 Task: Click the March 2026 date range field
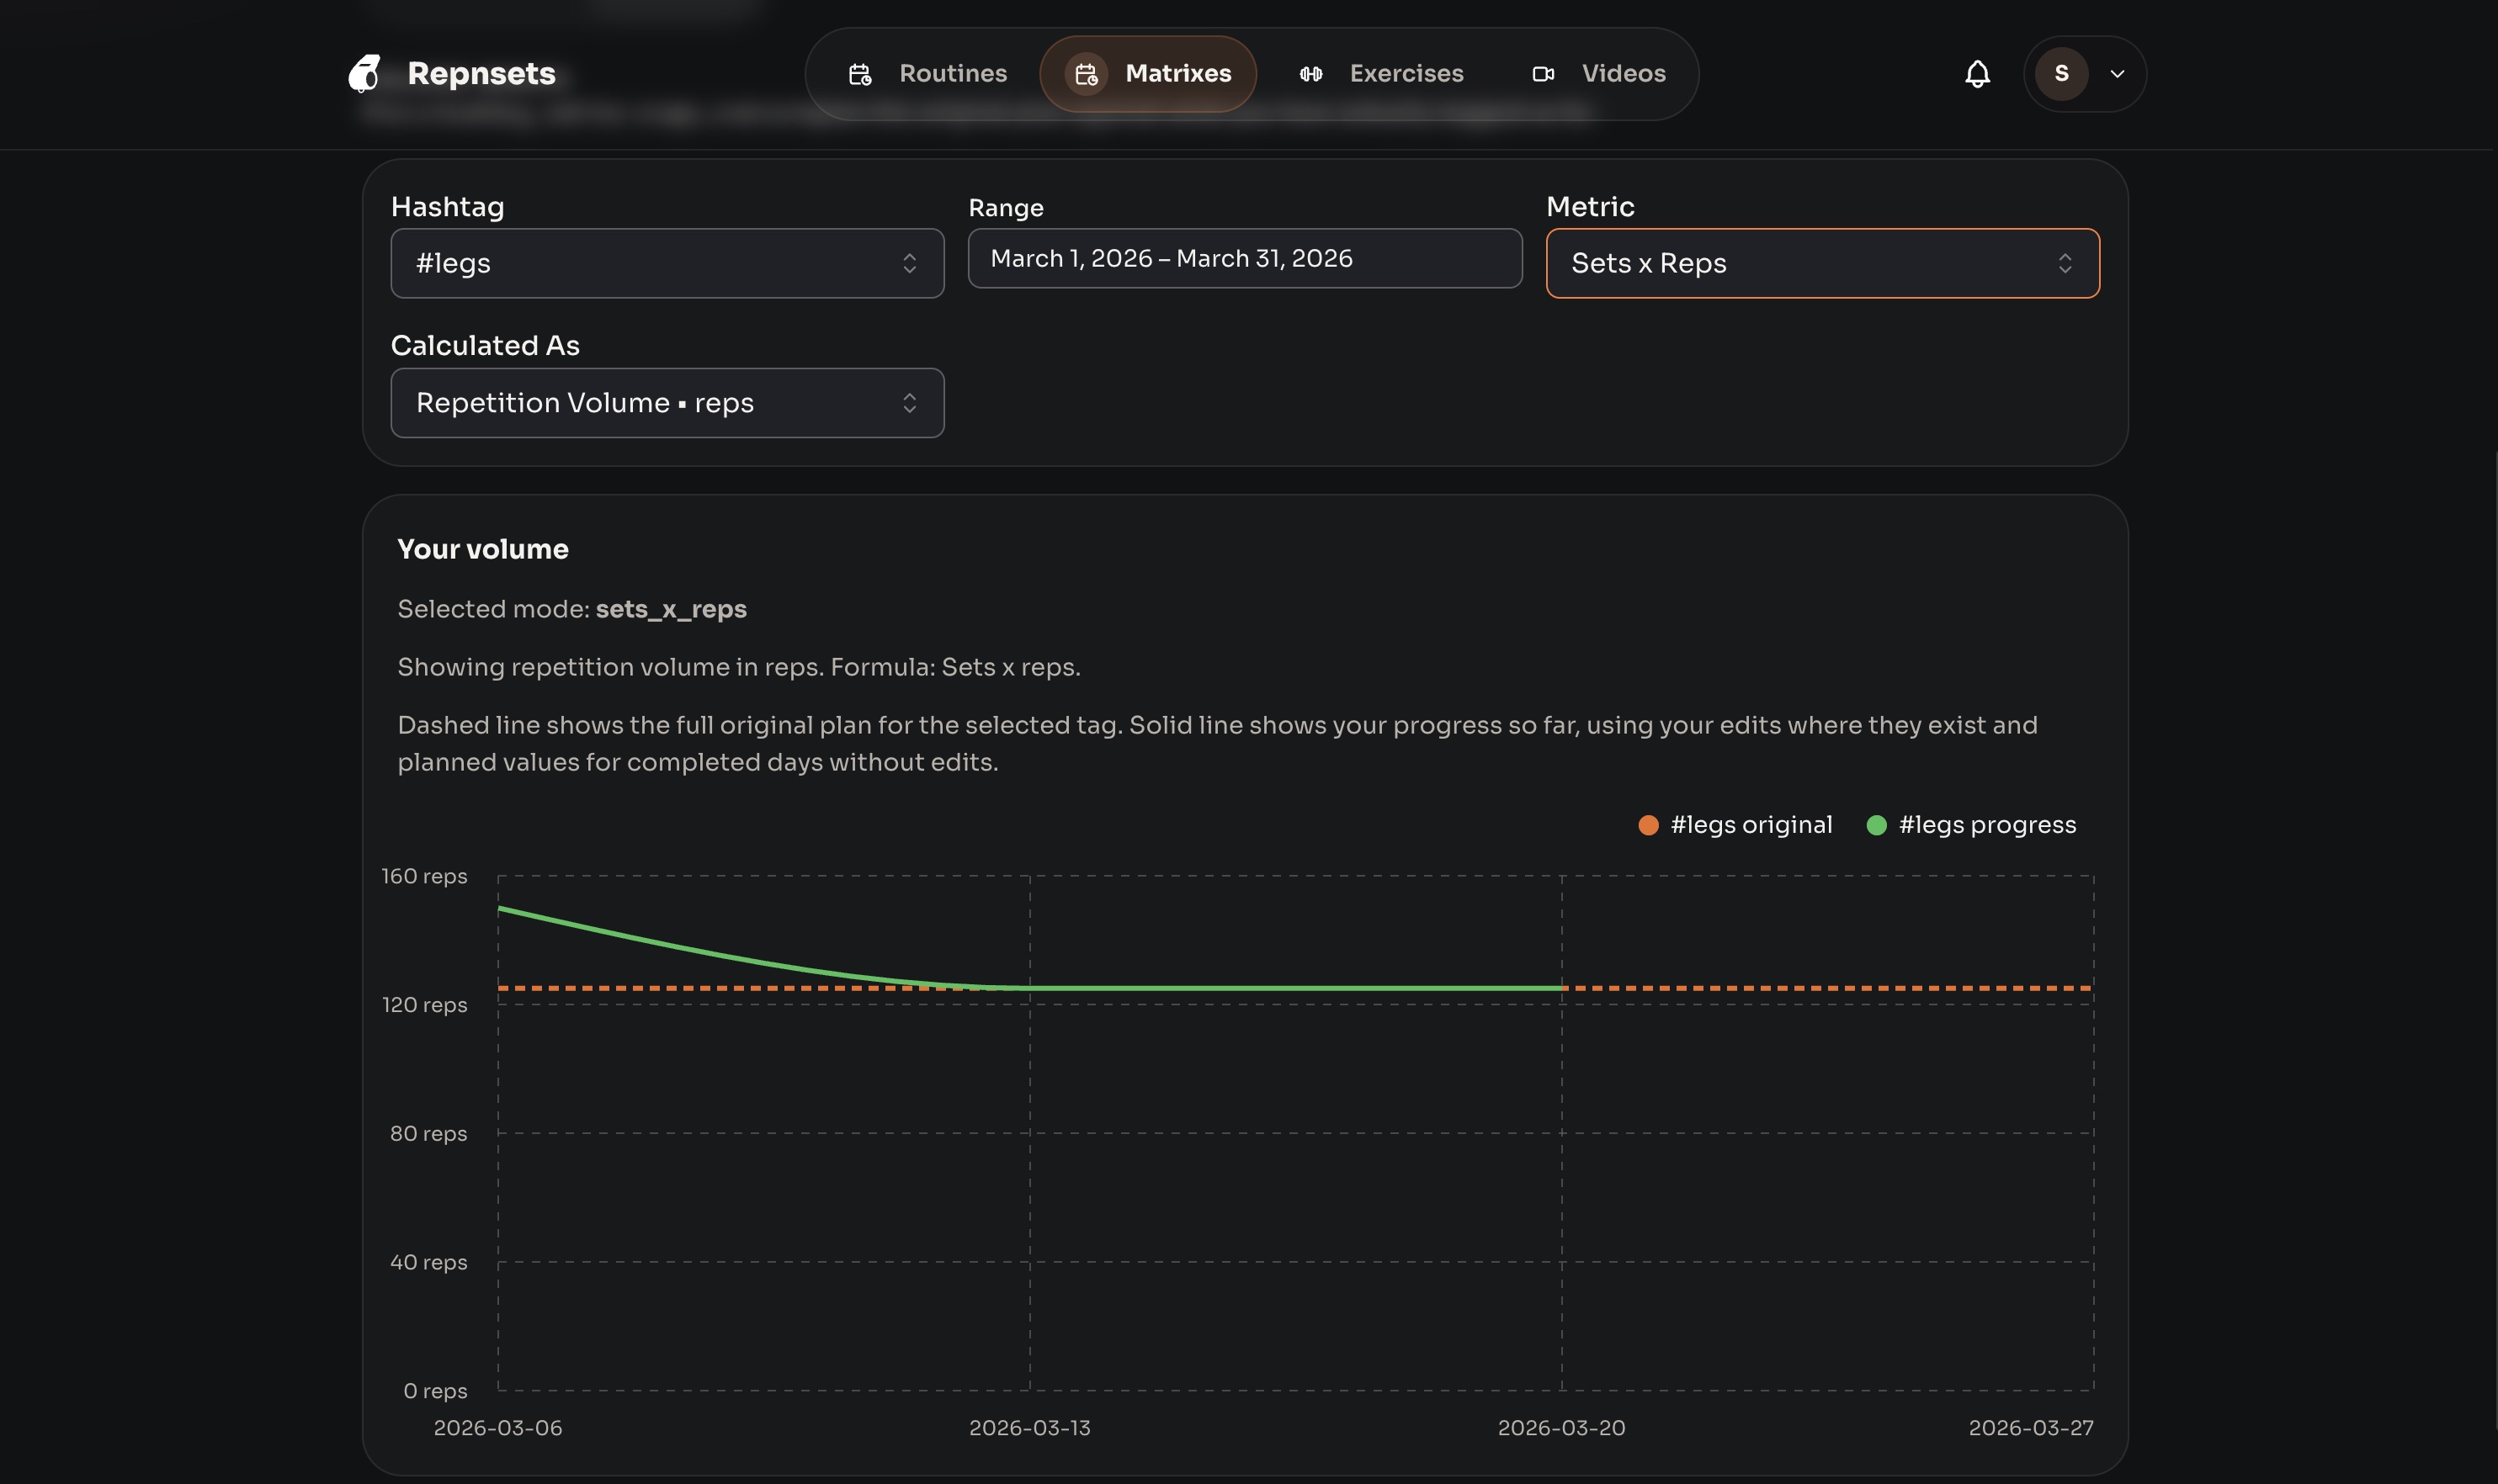(x=1245, y=259)
